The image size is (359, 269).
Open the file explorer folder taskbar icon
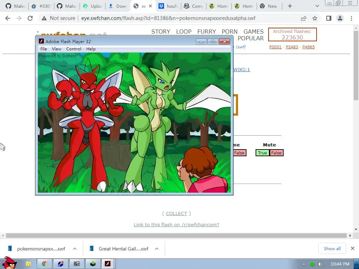[x=28, y=264]
